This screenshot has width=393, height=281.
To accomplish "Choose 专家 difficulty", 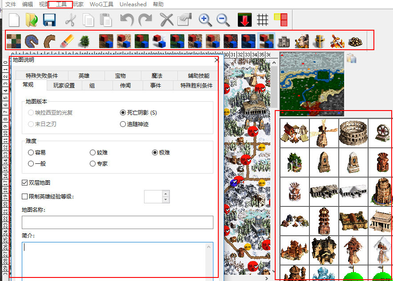I will point(99,164).
